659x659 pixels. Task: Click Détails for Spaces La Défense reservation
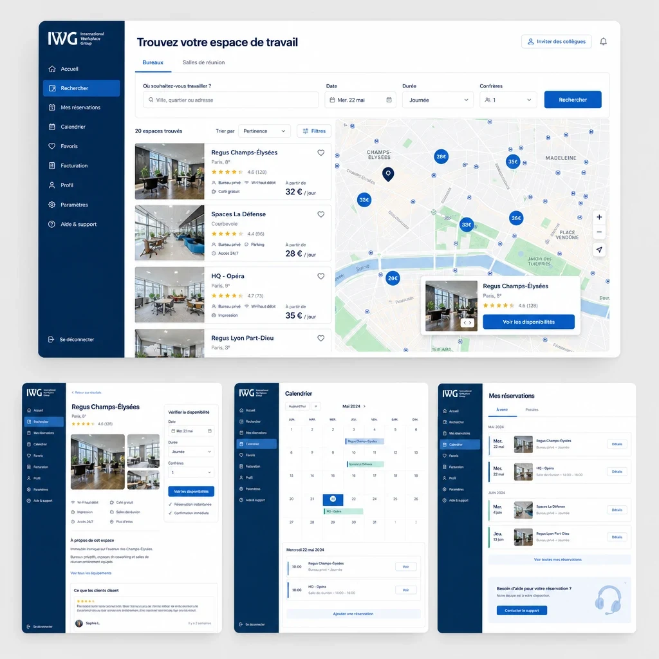(617, 510)
